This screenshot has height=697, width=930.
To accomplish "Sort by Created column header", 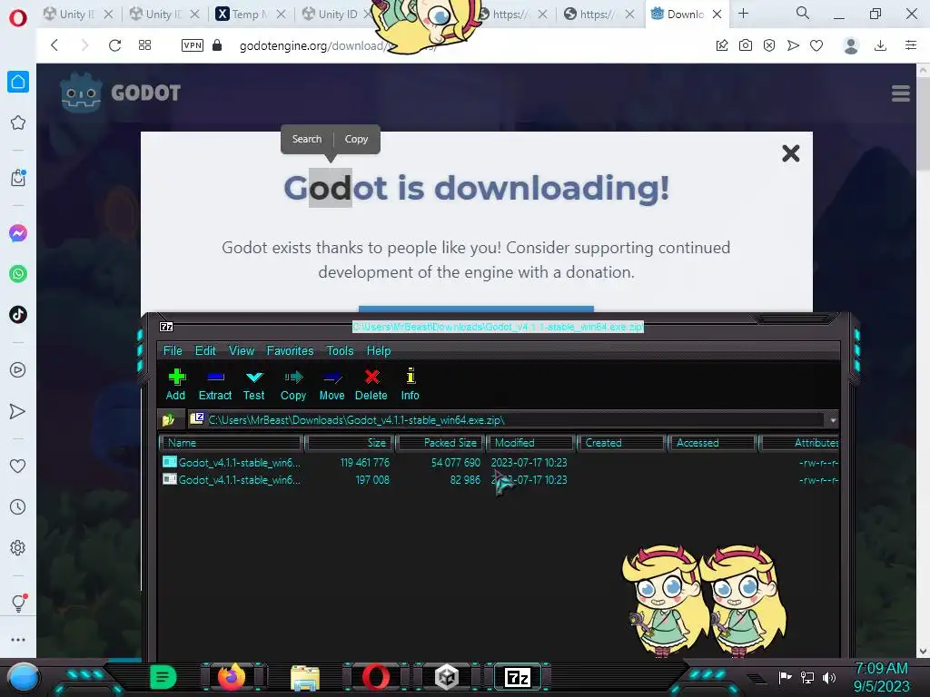I will click(621, 443).
